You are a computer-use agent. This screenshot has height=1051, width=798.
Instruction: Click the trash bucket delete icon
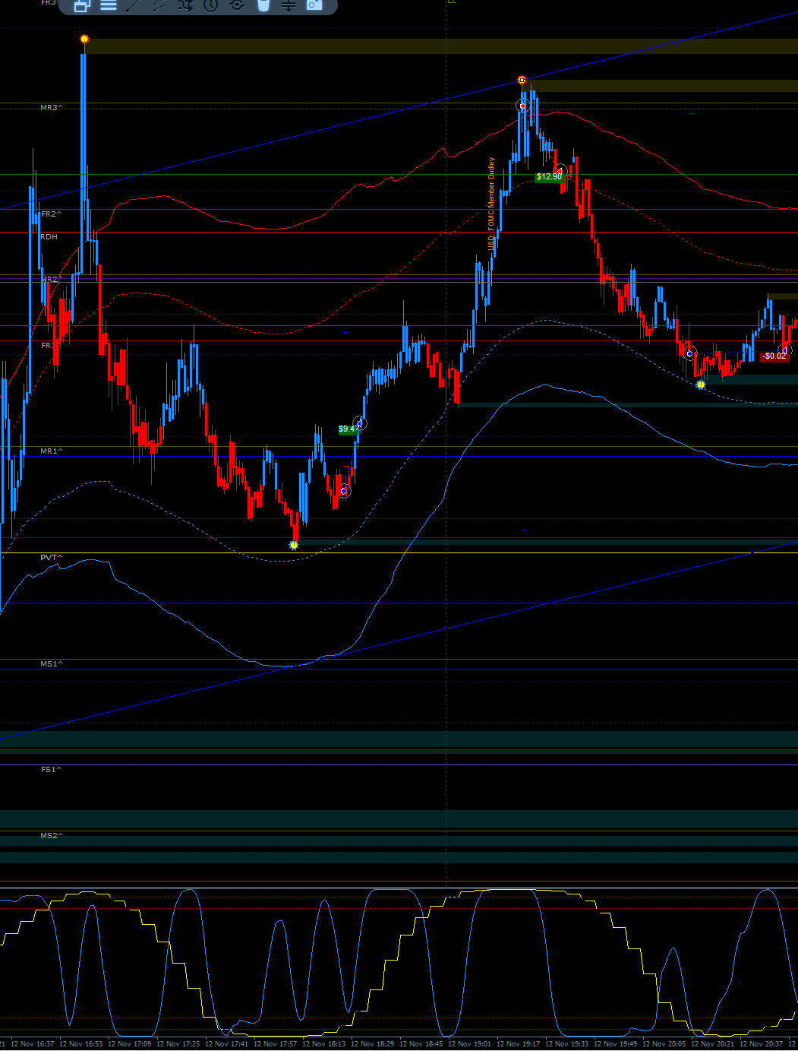[x=263, y=5]
